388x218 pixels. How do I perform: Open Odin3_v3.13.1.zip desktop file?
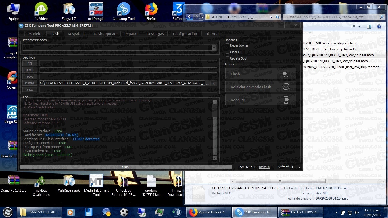pyautogui.click(x=13, y=184)
